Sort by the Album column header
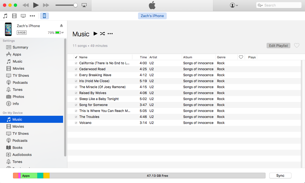This screenshot has height=183, width=305. [199, 57]
